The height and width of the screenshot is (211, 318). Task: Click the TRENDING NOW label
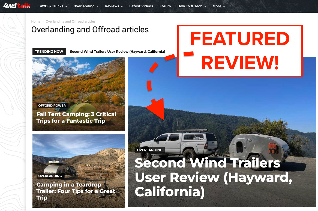(49, 52)
